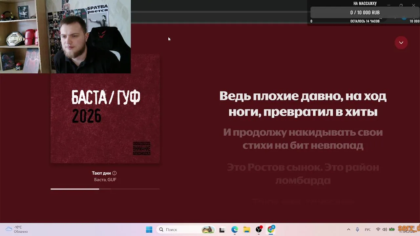Open Task View from the taskbar

point(222,230)
